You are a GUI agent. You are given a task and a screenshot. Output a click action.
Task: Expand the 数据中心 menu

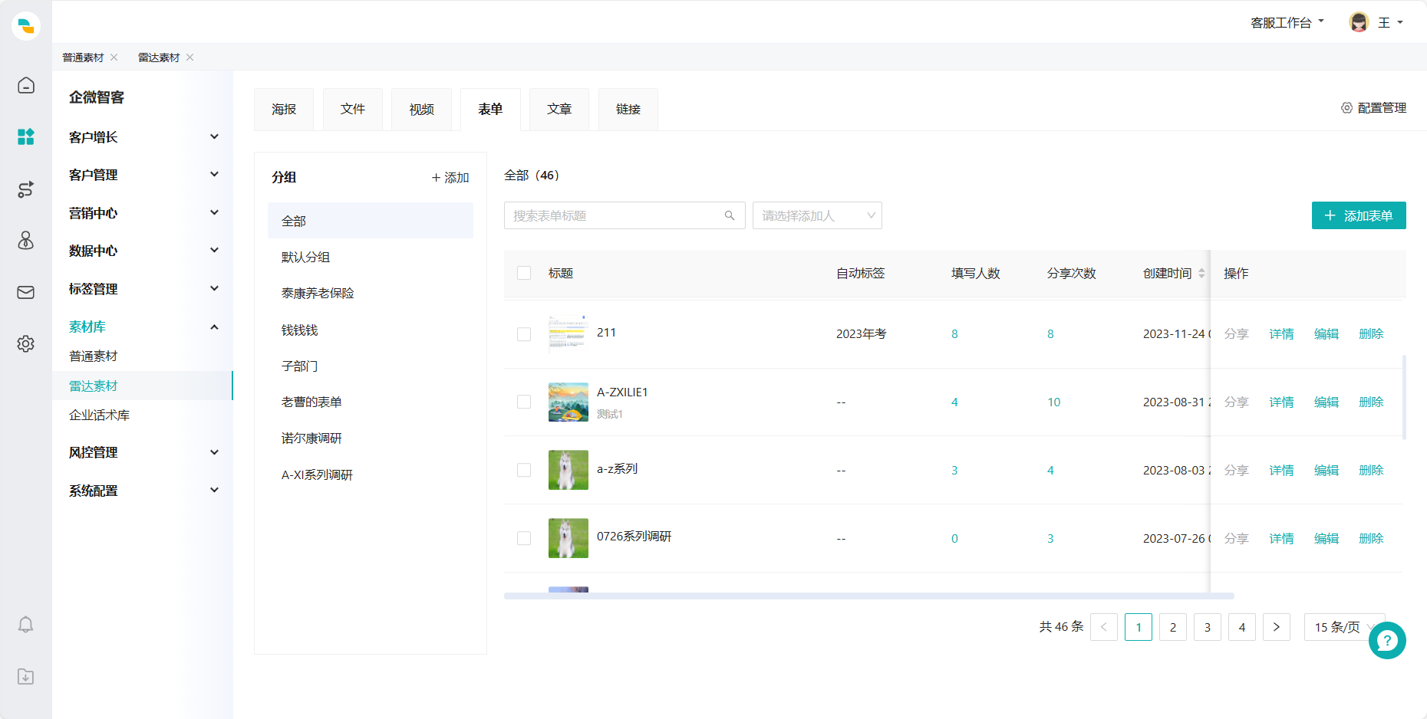143,251
